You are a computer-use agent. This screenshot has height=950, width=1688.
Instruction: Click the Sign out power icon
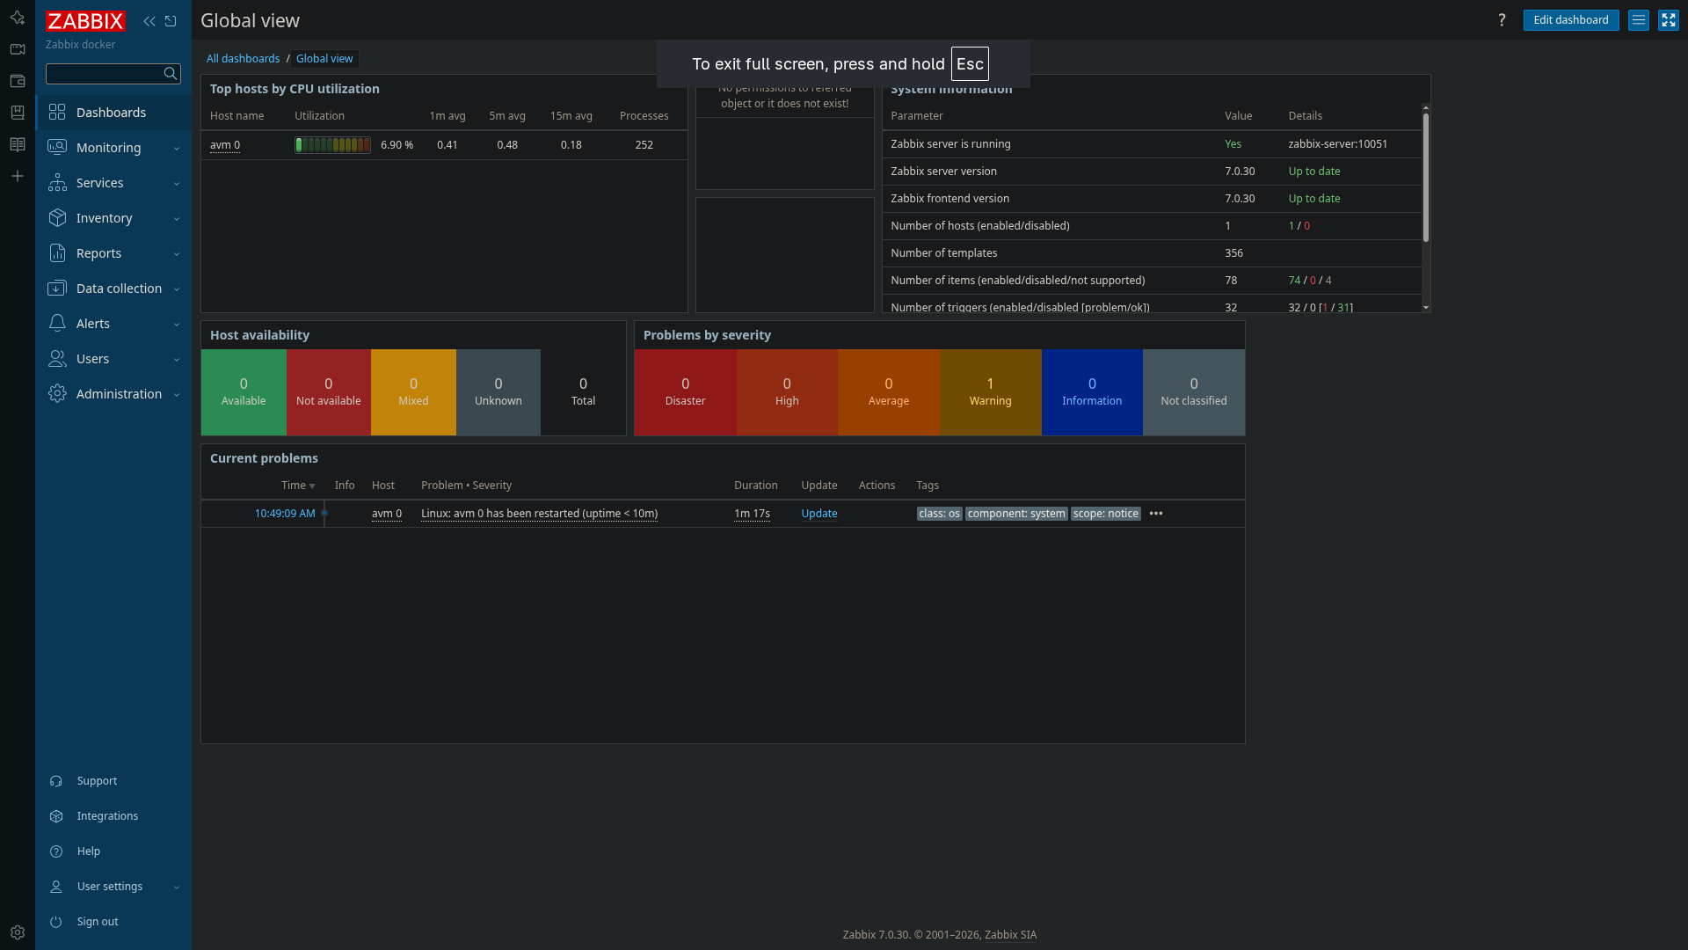(56, 922)
